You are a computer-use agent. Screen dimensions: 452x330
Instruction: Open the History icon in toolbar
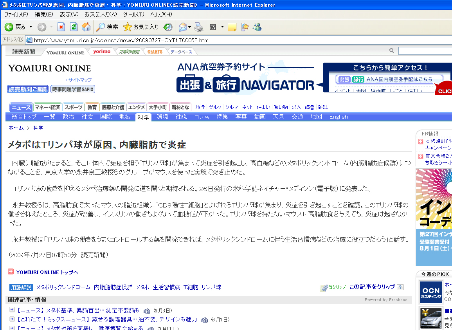pyautogui.click(x=168, y=27)
